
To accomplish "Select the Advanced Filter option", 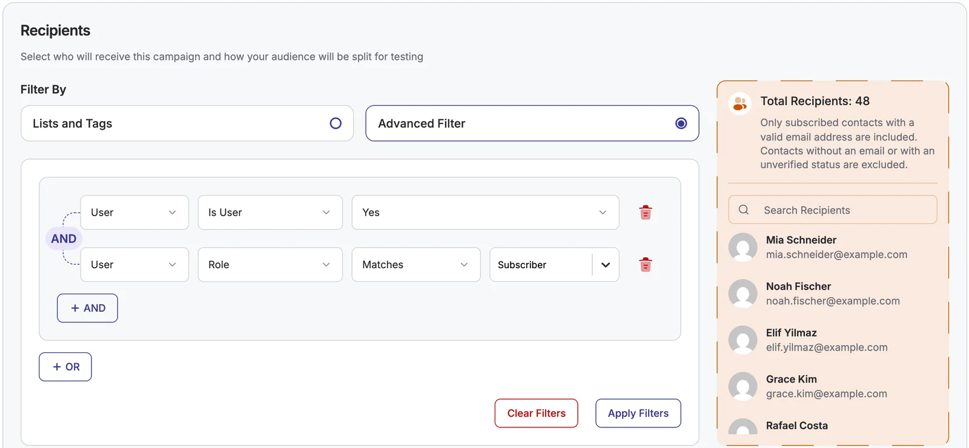I will (532, 124).
